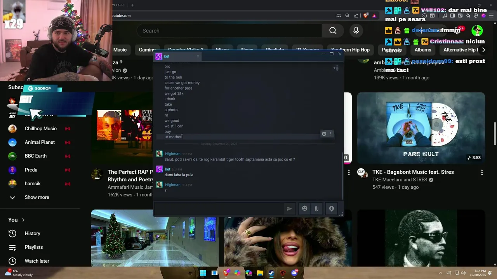Click TKE - Bagabont Music video title
Image resolution: width=497 pixels, height=279 pixels.
(413, 172)
